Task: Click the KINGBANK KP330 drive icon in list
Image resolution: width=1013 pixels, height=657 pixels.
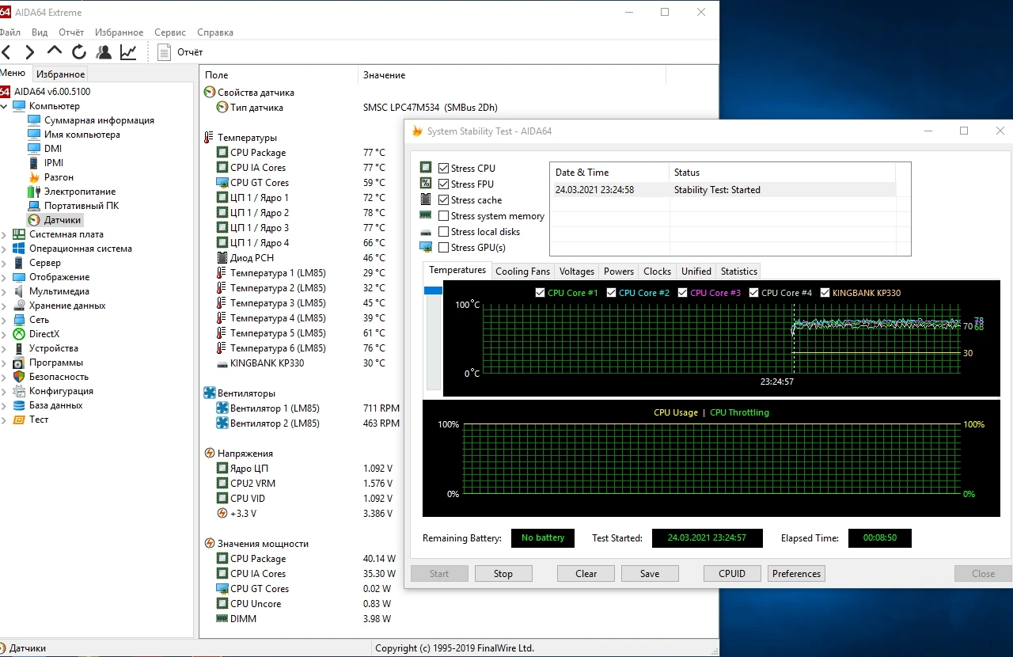Action: [x=222, y=363]
